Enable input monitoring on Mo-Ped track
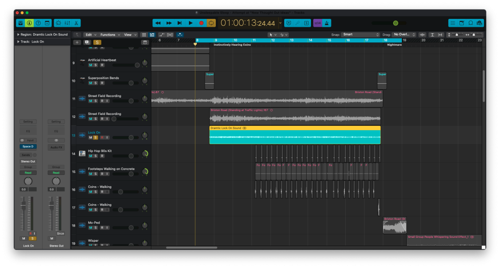Image resolution: width=500 pixels, height=268 pixels. (x=107, y=228)
